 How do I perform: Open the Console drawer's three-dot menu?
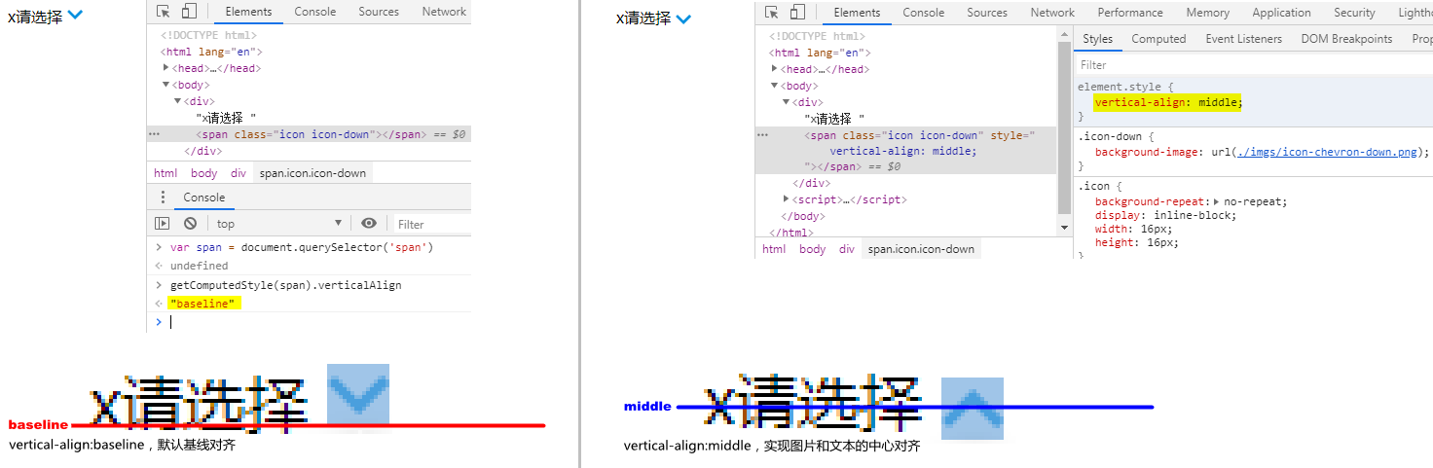(x=163, y=198)
